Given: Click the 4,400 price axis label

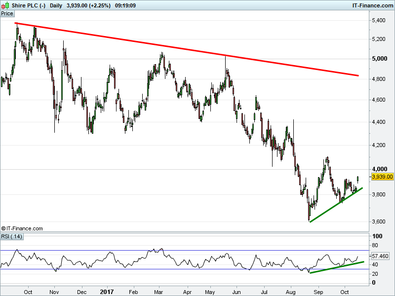Looking at the screenshot, I should [x=379, y=122].
